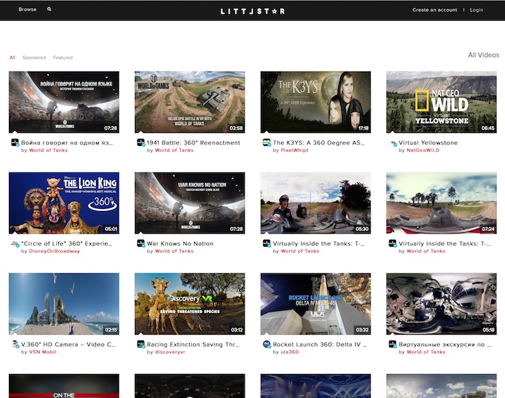Play the 1941 Battle World of Tanks thumbnail

pyautogui.click(x=190, y=102)
